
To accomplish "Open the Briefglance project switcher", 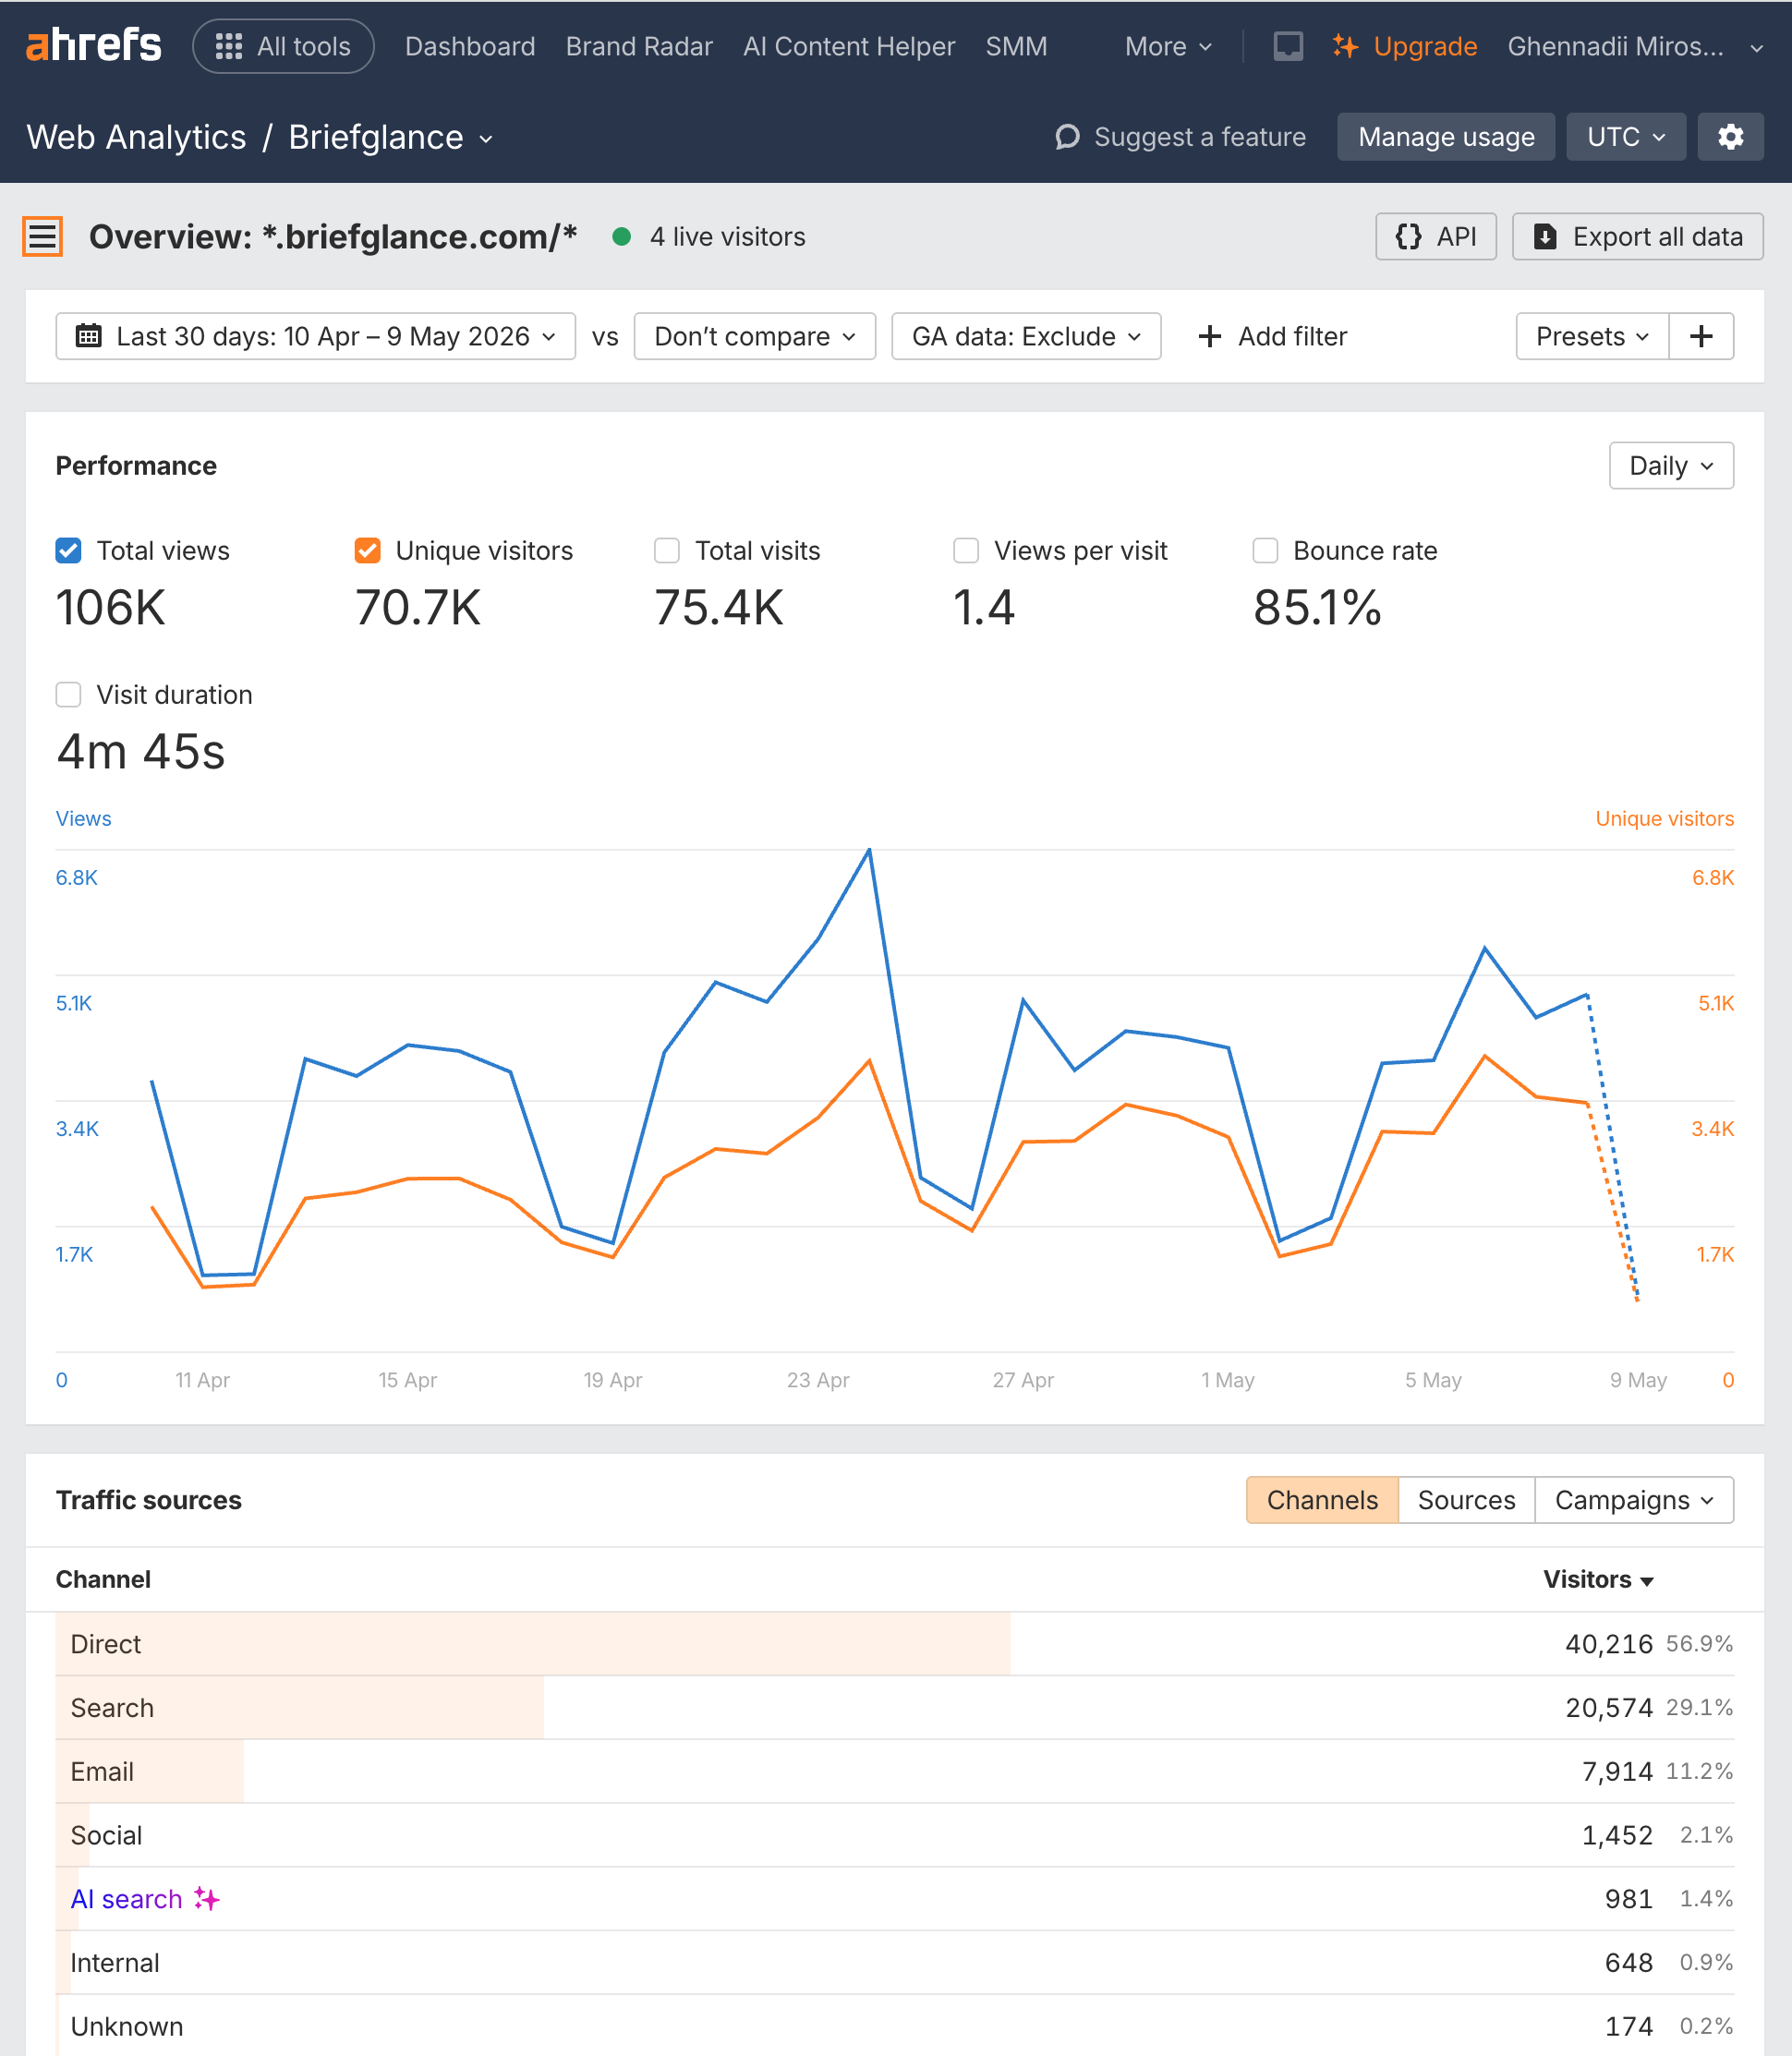I will (390, 137).
